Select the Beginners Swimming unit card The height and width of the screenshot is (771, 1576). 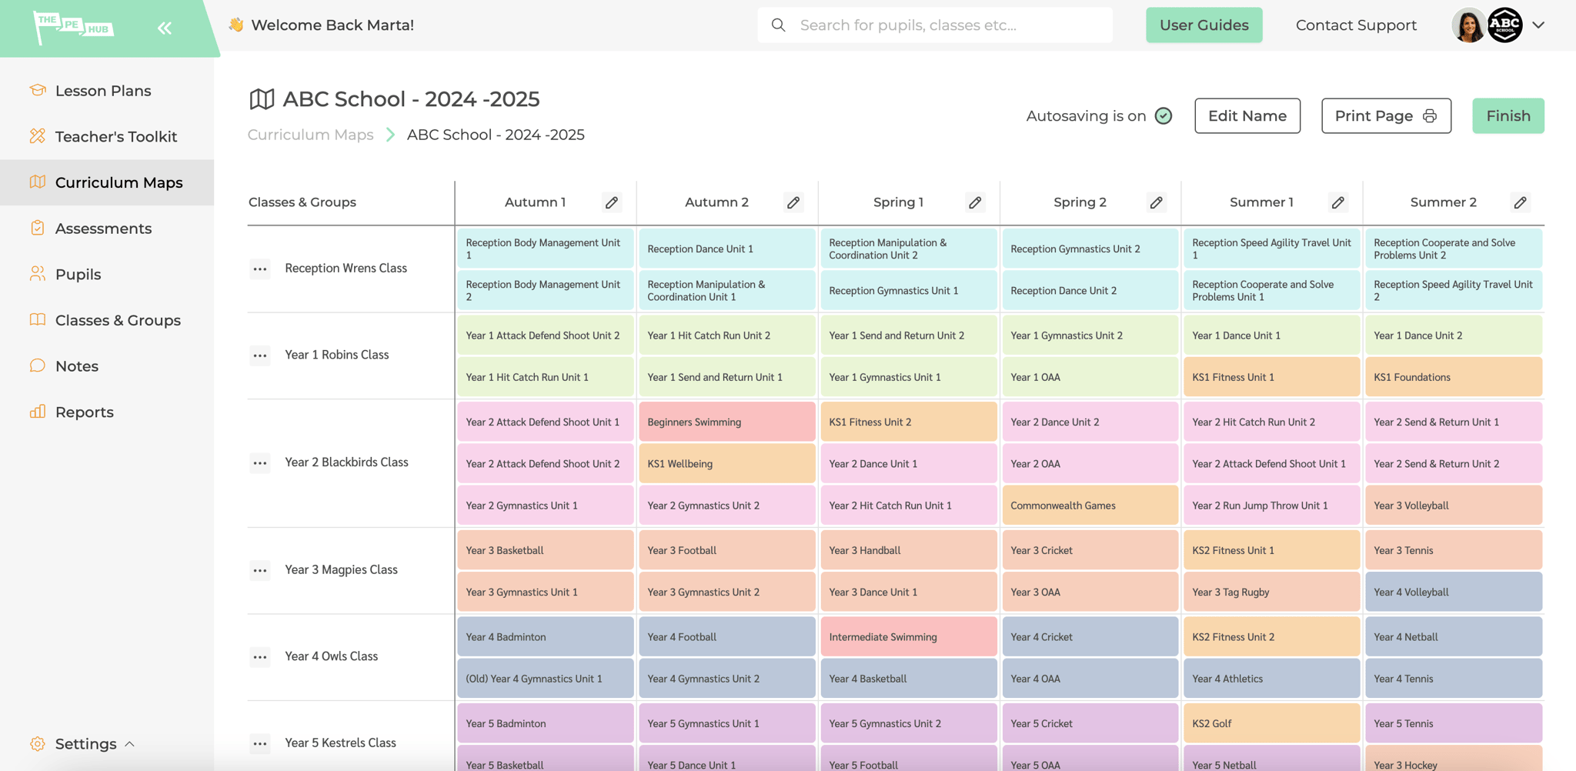726,421
